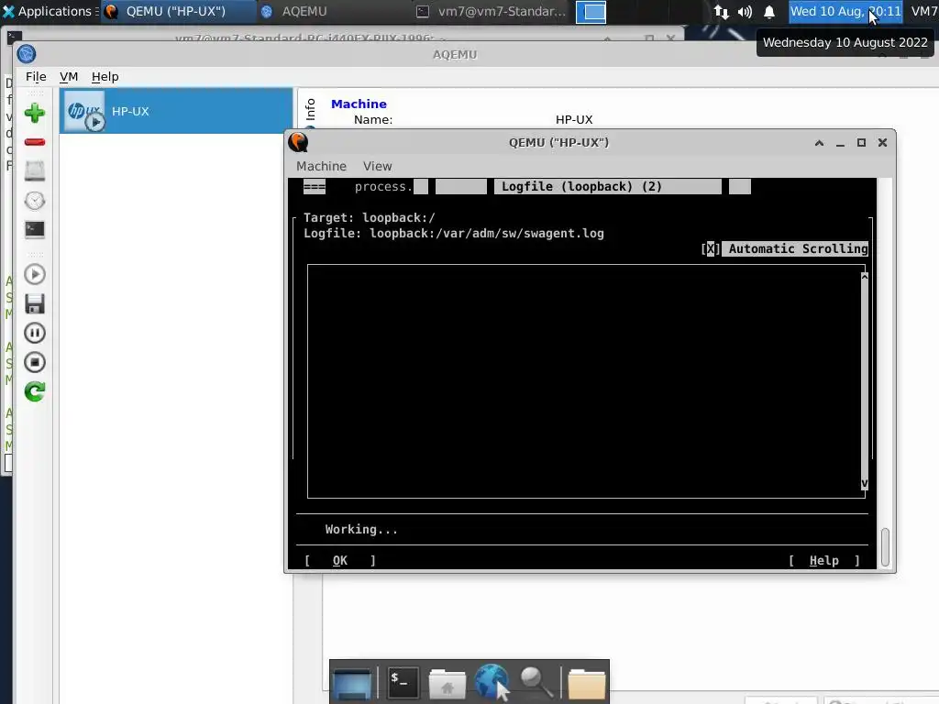Viewport: 939px width, 704px height.
Task: Launch the terminal emulator from the dock
Action: point(403,682)
